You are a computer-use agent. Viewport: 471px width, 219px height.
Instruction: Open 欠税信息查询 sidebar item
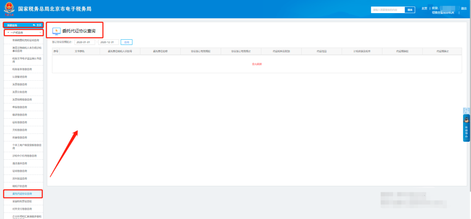coord(20,130)
